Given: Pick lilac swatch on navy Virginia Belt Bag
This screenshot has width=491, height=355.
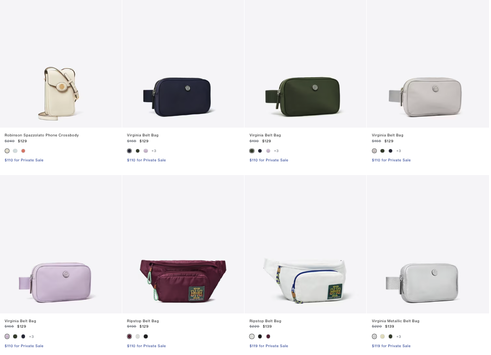Looking at the screenshot, I should (146, 151).
